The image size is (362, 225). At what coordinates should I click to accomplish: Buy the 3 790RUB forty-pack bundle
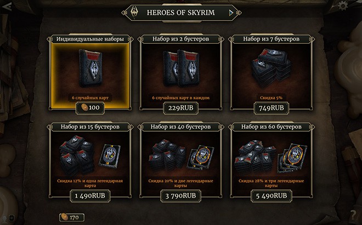(x=181, y=196)
